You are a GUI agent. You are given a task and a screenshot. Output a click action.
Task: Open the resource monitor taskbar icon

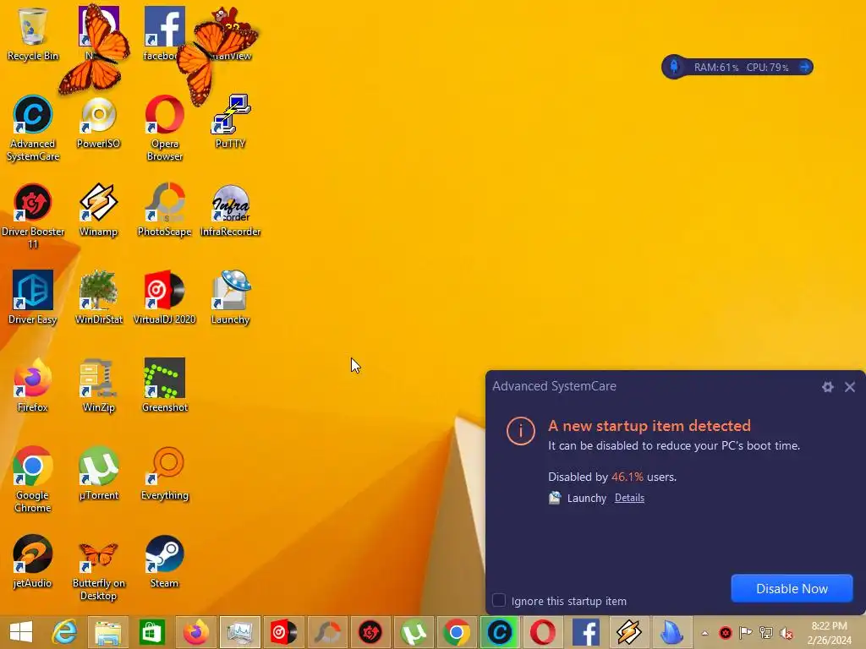(x=239, y=632)
